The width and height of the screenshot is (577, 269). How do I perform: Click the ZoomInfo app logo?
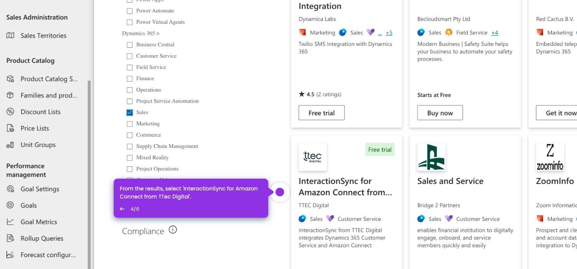pos(550,157)
